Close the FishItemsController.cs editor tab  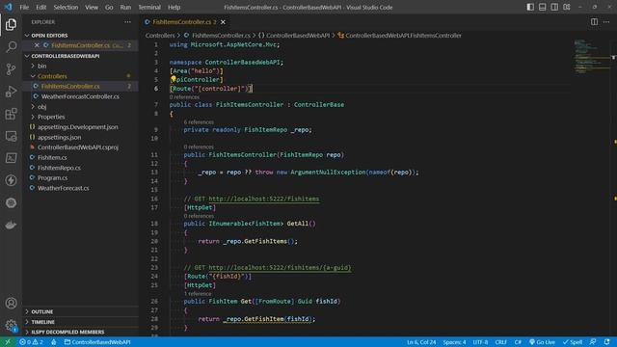pos(223,22)
